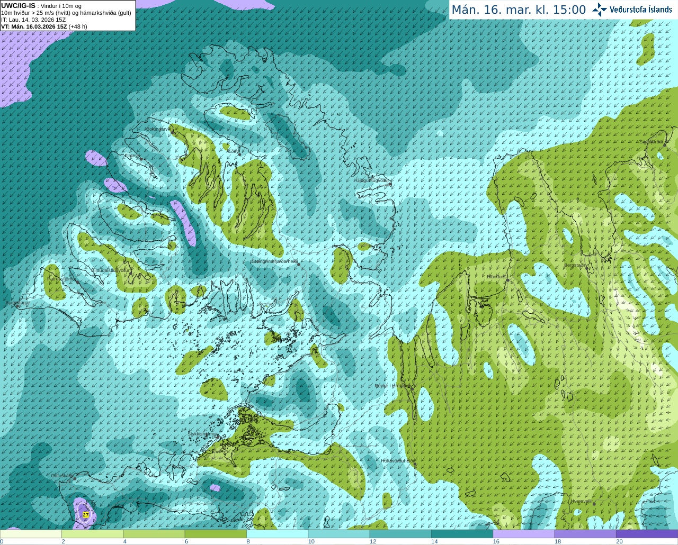Select the Reykir í Hrútafirði station label
This screenshot has height=545, width=678.
tap(392, 386)
